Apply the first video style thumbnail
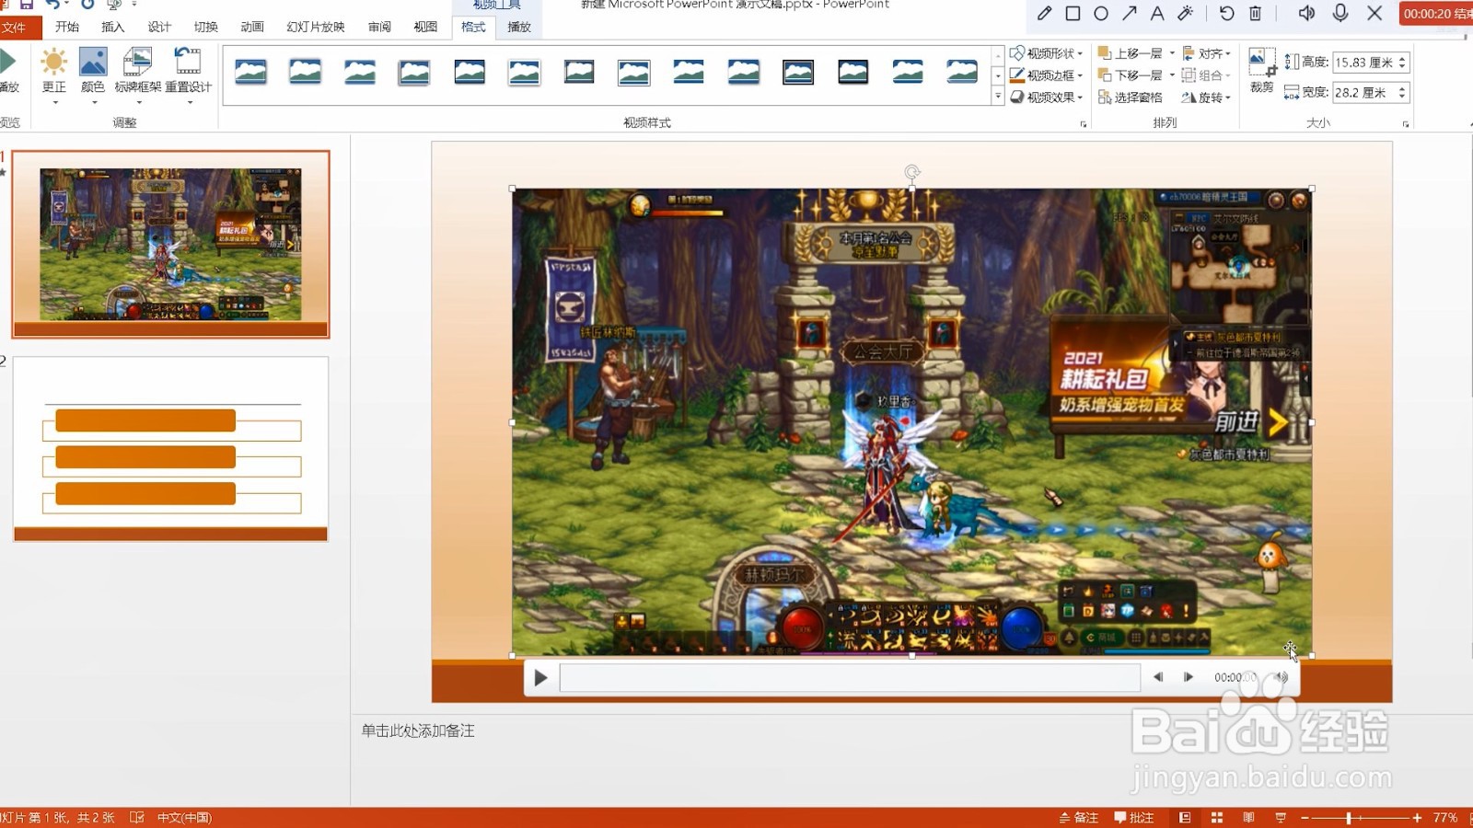Screen dimensions: 1473x828 250,72
